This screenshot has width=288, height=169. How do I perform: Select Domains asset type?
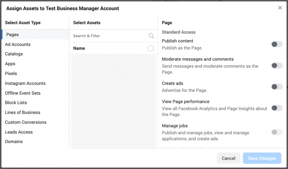[14, 142]
